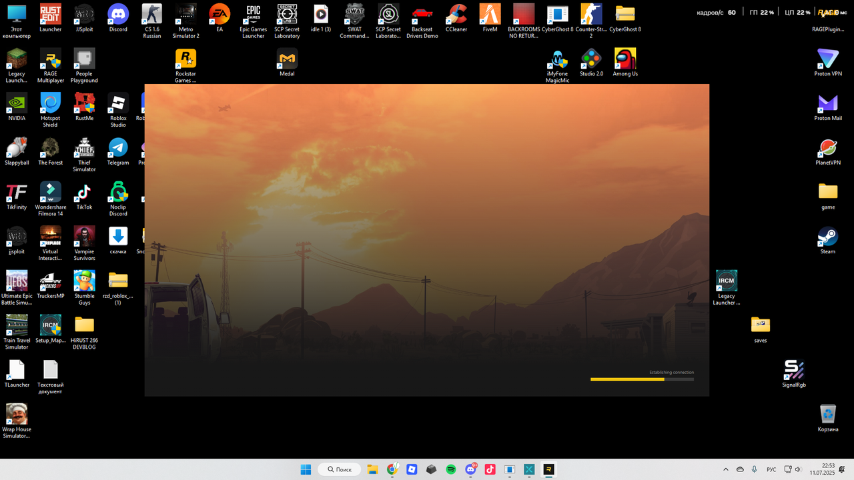
Task: Switch to Chrome on the taskbar
Action: tap(392, 469)
